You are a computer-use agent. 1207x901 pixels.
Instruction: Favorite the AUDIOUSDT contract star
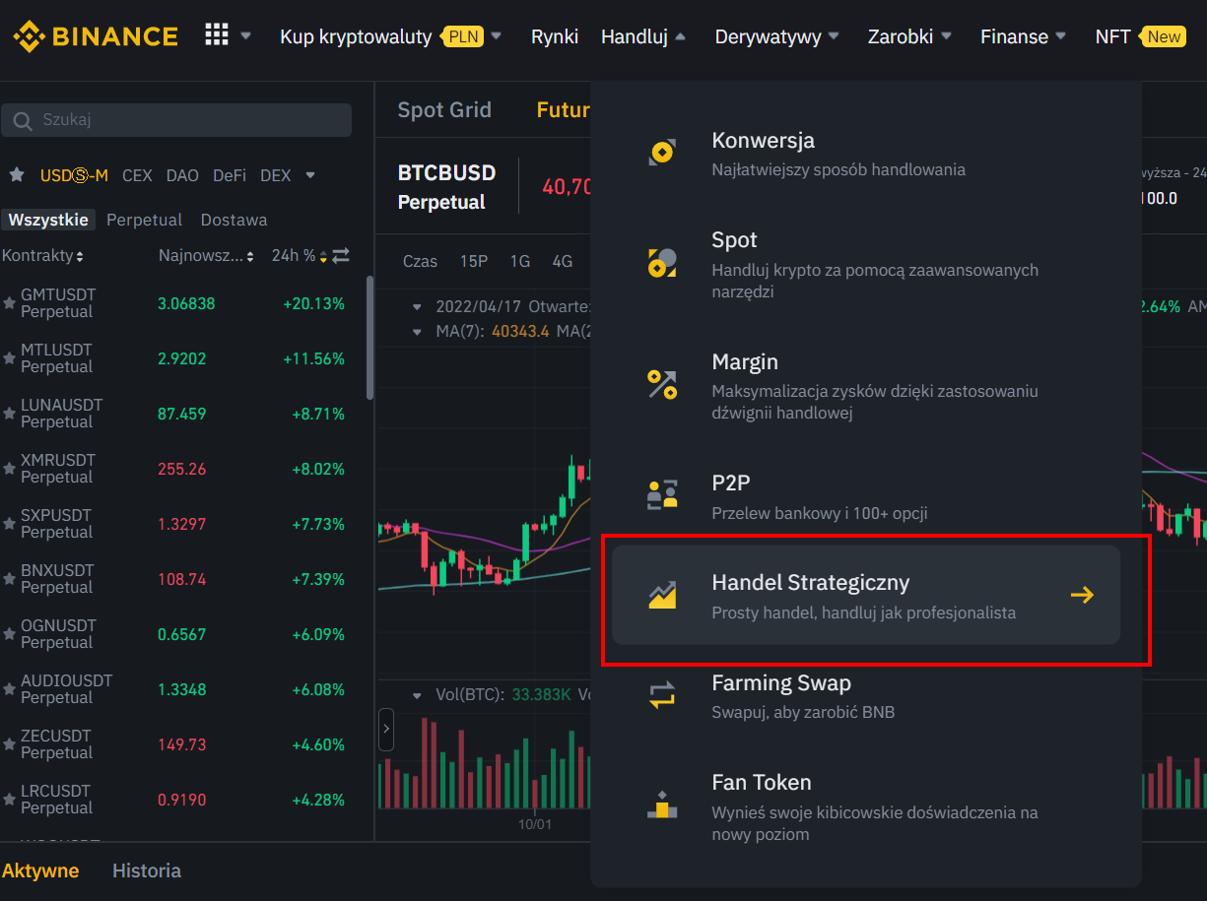coord(9,690)
